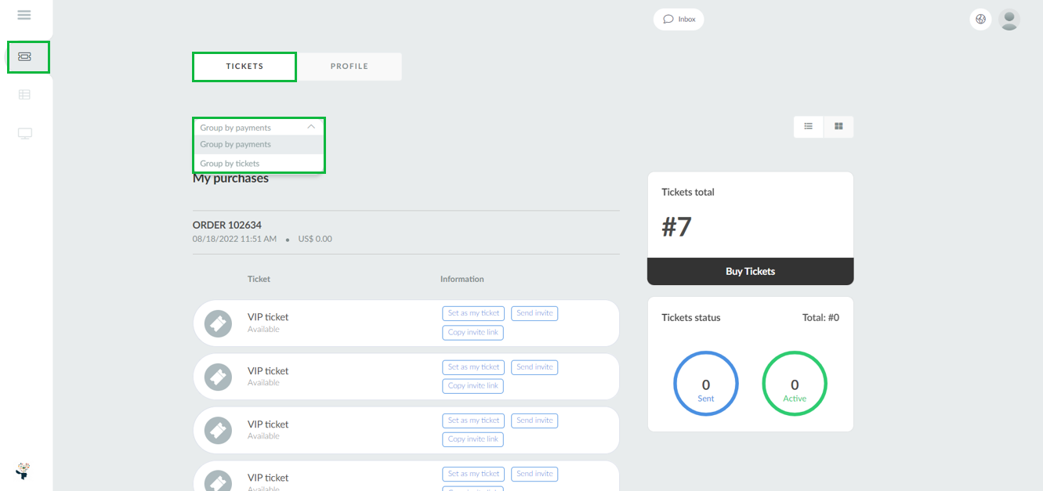This screenshot has height=491, width=1043.
Task: Click Copy invite link on third VIP ticket
Action: 473,439
